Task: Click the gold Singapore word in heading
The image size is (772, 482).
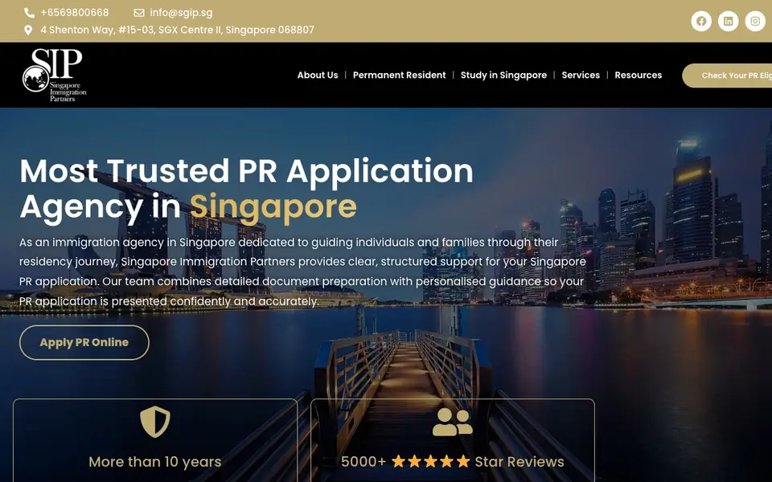Action: click(273, 207)
